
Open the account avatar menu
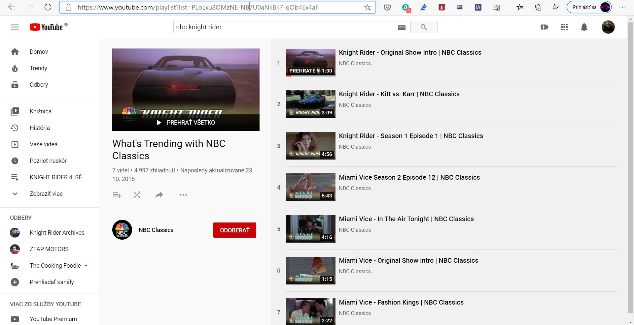[x=608, y=27]
